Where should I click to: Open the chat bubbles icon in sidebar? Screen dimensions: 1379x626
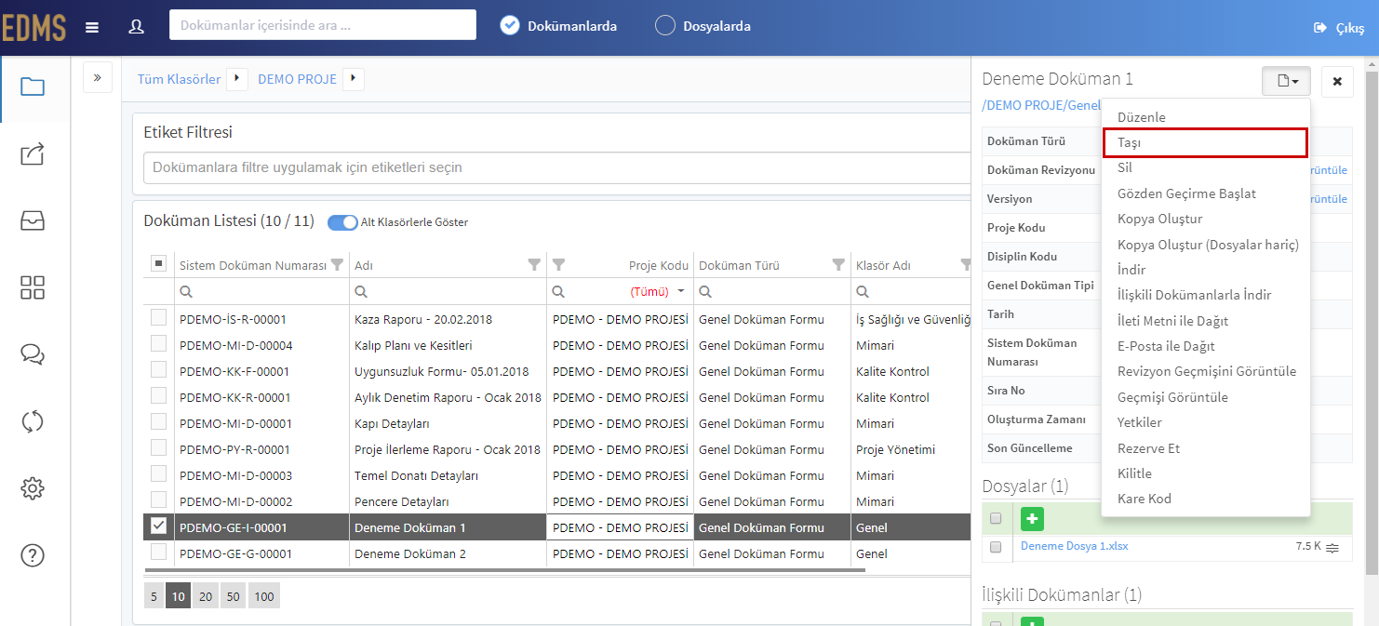pyautogui.click(x=33, y=354)
